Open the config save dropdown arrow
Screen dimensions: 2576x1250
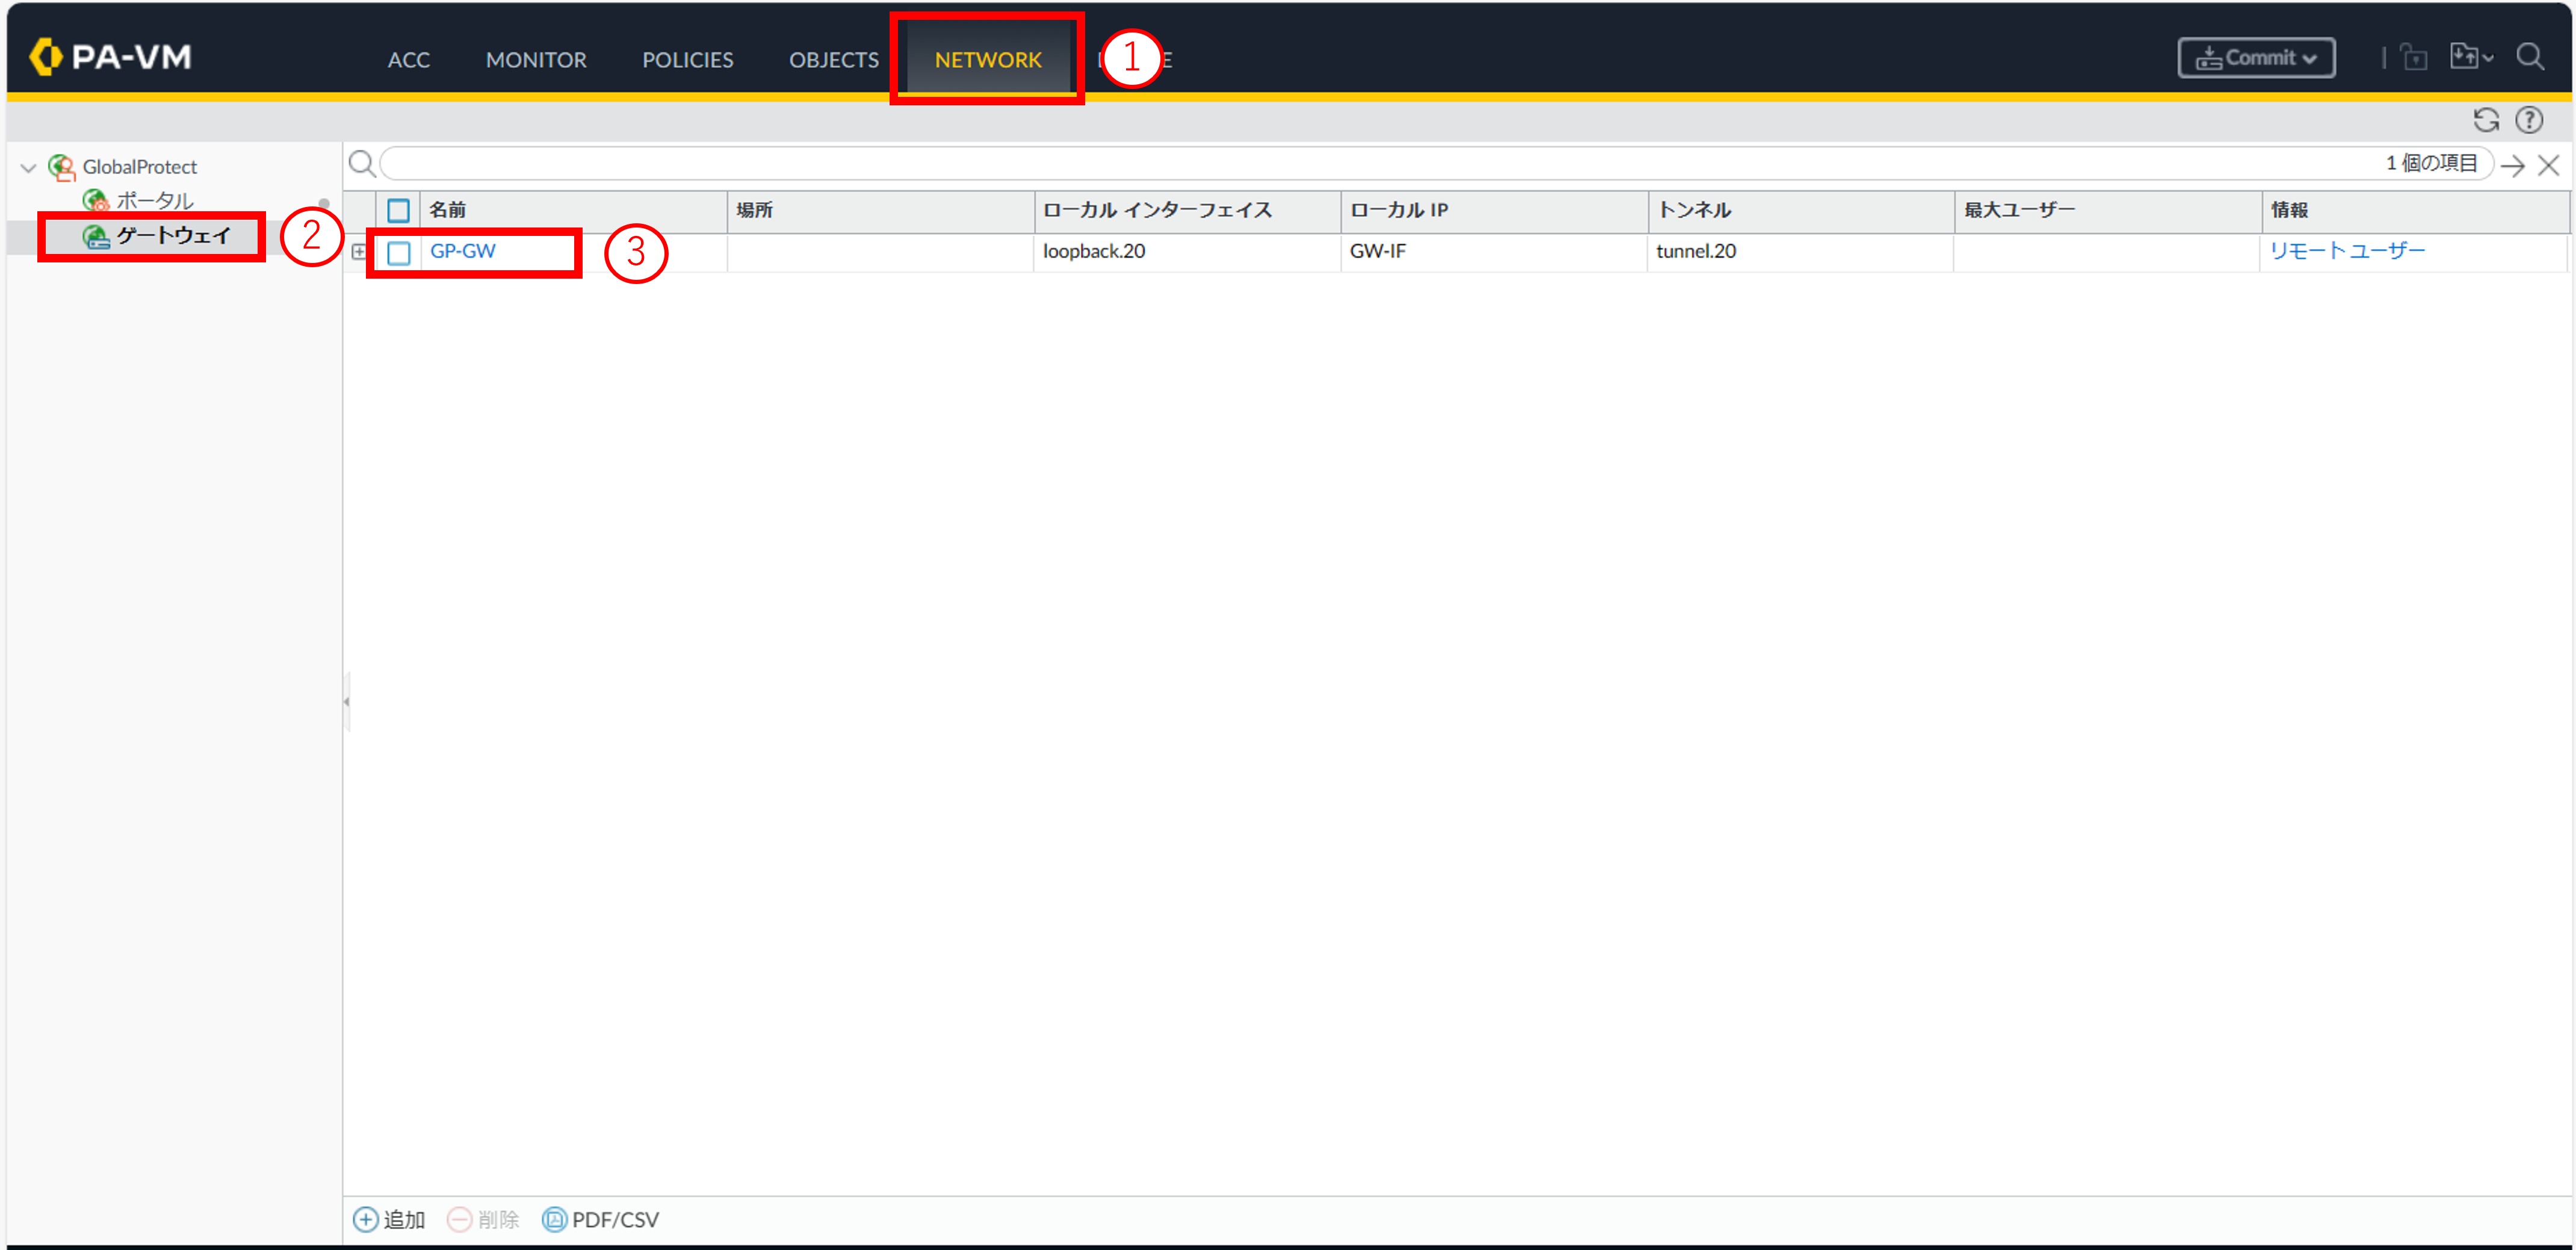coord(2487,58)
